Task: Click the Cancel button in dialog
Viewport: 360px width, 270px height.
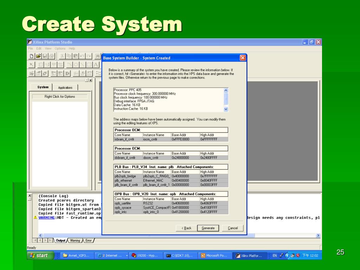Action: click(233, 228)
